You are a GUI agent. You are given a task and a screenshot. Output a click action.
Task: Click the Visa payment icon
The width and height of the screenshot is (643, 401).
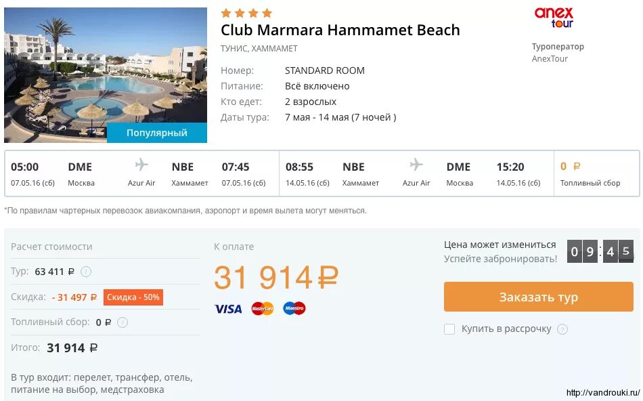click(228, 309)
